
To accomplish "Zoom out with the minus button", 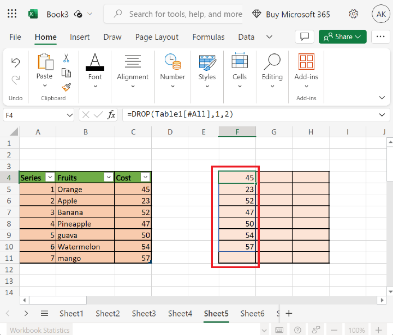I will 334,330.
